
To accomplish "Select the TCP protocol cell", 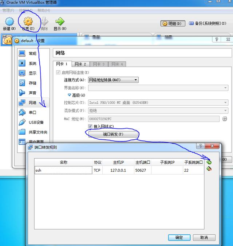I will point(97,170).
